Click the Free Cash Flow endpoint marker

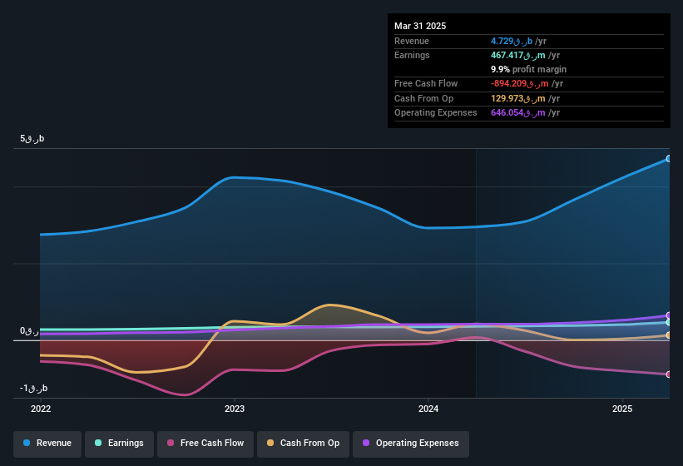(668, 374)
